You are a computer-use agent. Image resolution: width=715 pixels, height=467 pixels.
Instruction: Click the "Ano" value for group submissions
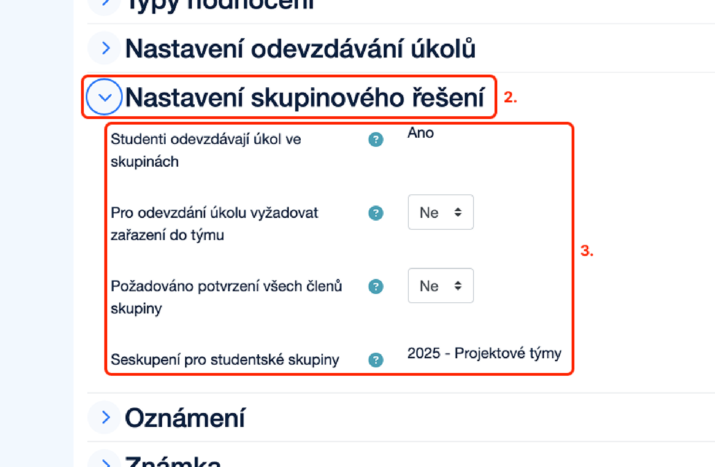point(420,133)
